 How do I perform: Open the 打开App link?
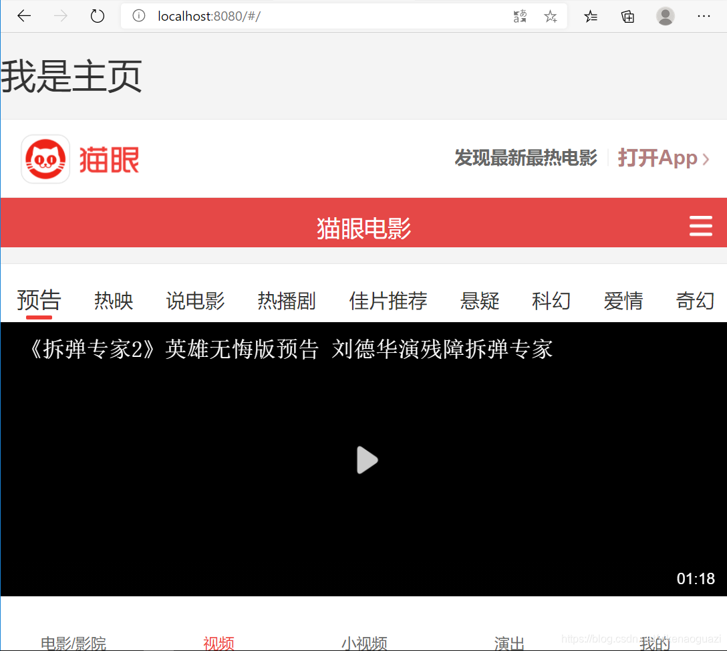click(664, 158)
